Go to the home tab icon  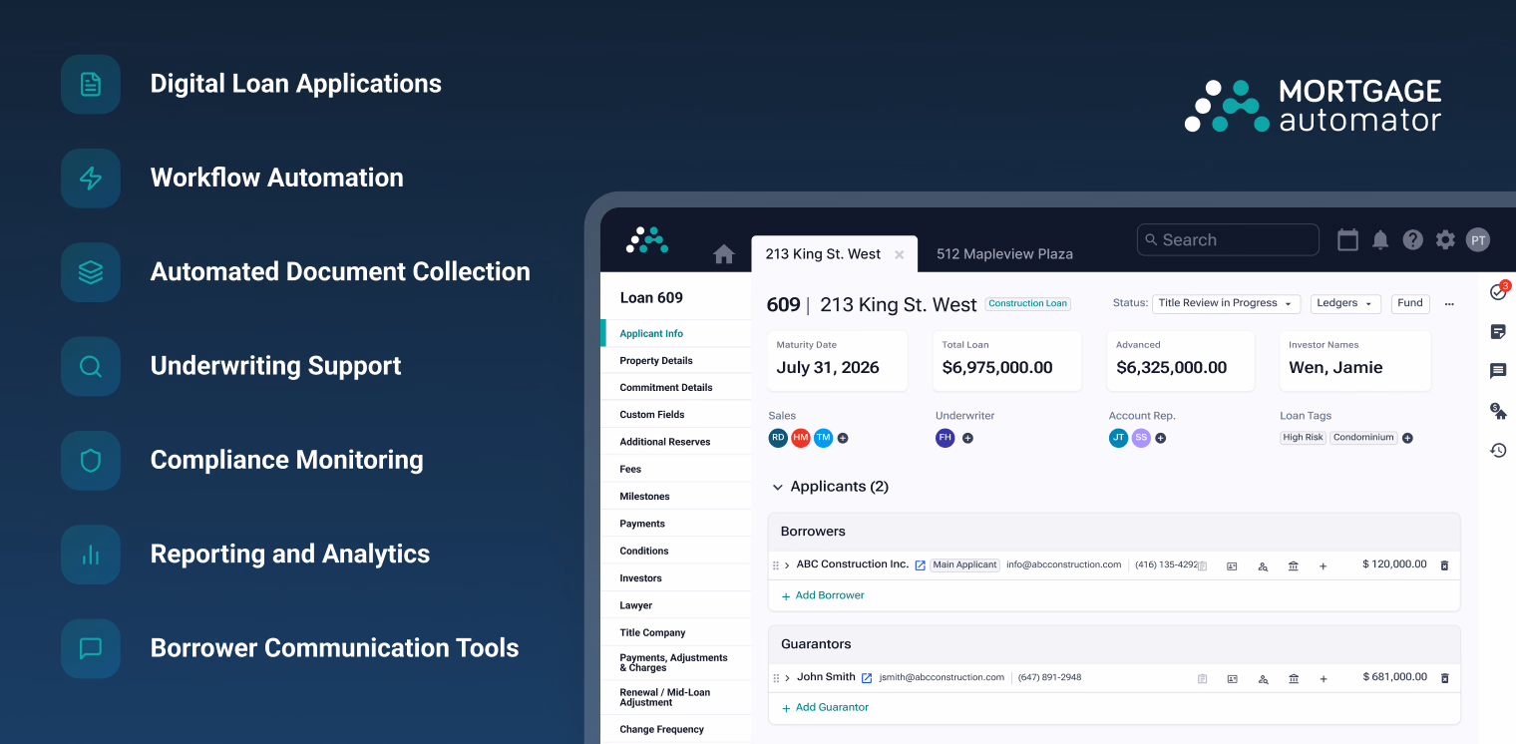pyautogui.click(x=724, y=254)
